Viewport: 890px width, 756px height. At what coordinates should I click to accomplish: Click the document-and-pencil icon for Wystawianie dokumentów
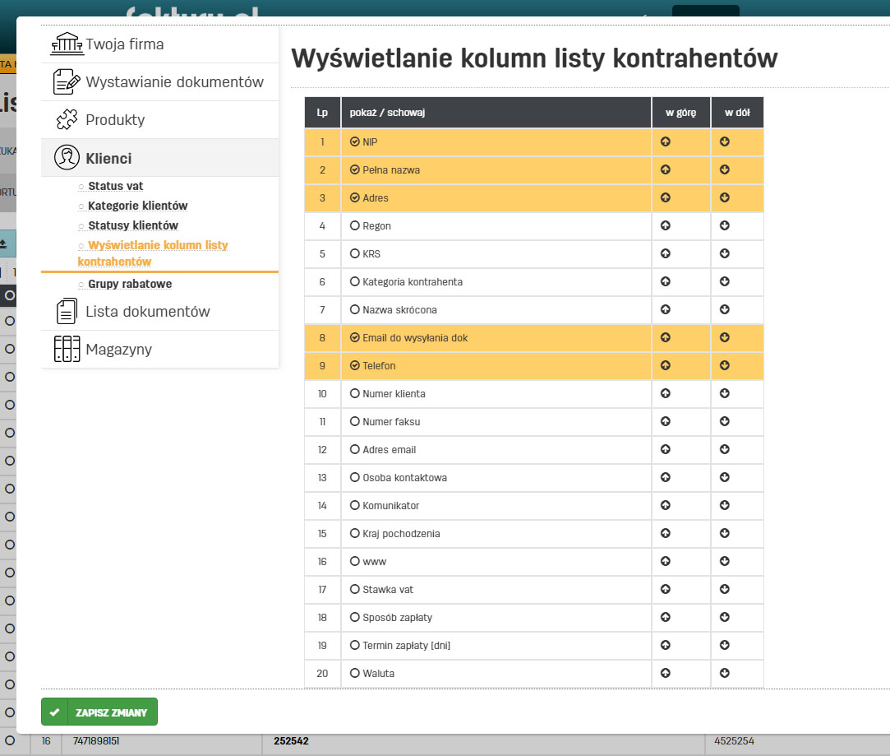coord(67,81)
